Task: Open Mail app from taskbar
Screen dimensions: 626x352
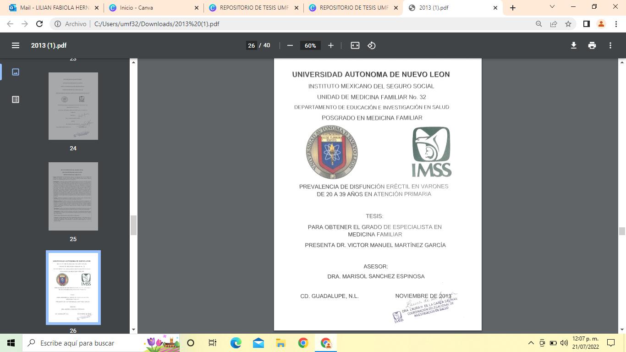Action: click(258, 343)
